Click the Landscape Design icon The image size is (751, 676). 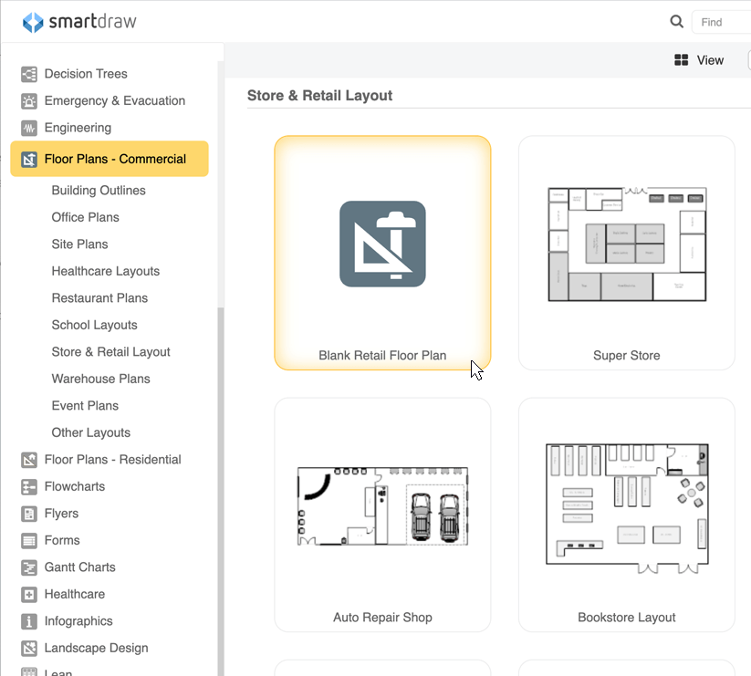[29, 649]
